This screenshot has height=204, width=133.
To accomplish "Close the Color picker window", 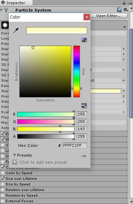I will 87,17.
